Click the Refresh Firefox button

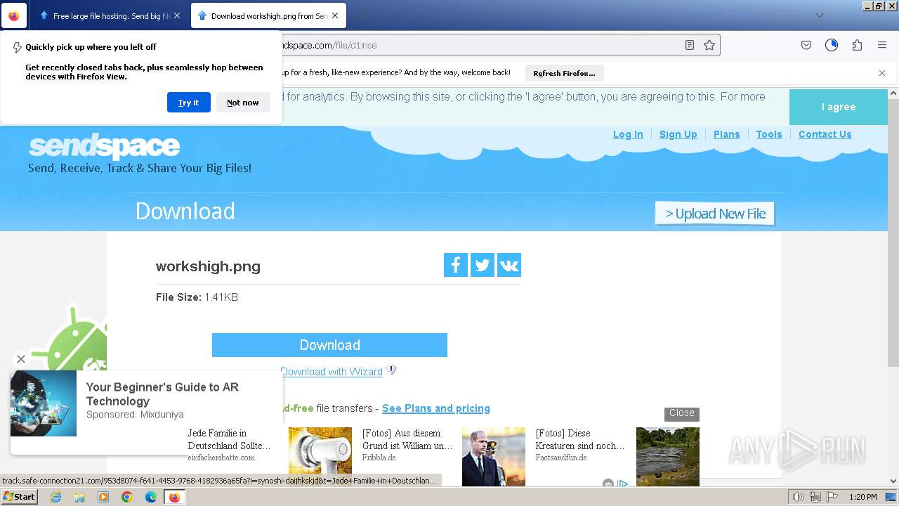click(564, 73)
